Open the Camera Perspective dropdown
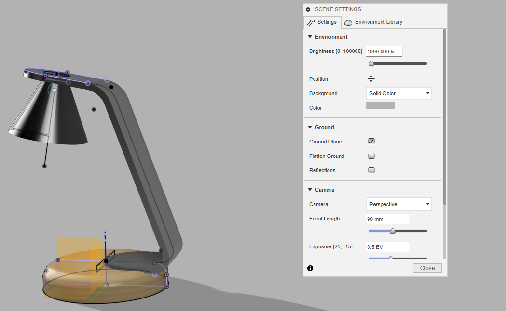Image resolution: width=506 pixels, height=311 pixels. point(398,204)
